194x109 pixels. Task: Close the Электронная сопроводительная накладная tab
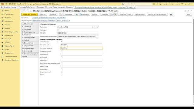tap(135, 7)
